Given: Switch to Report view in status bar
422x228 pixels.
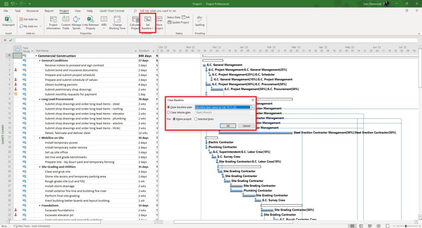Looking at the screenshot, I should (x=387, y=226).
